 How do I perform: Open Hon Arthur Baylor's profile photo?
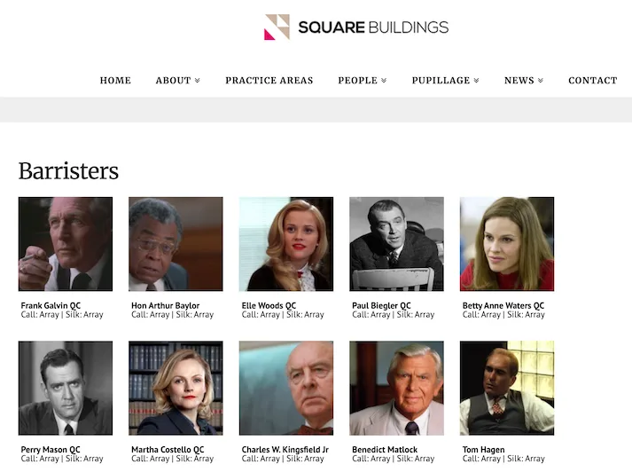(176, 244)
